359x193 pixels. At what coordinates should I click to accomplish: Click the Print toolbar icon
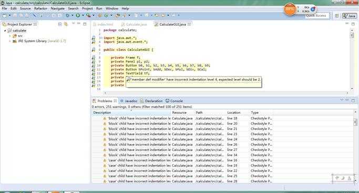click(x=27, y=15)
